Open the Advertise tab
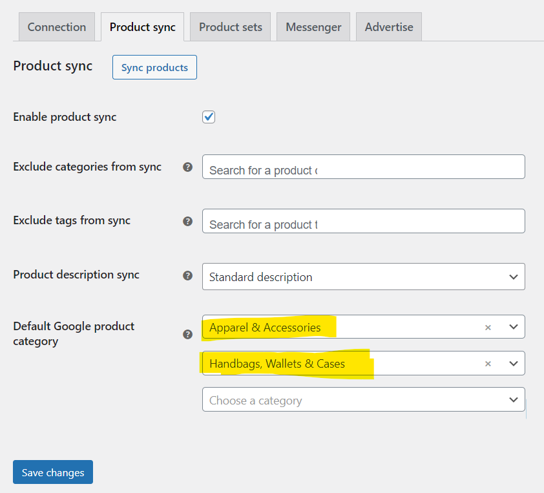Image resolution: width=544 pixels, height=493 pixels. pos(389,27)
